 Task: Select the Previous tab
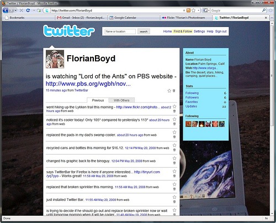pos(98,100)
